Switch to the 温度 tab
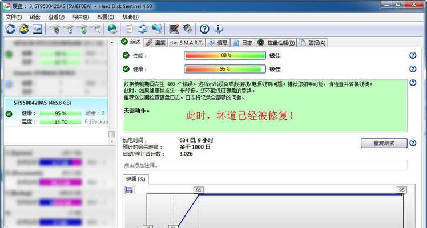Screen dimensions: 427x228 pyautogui.click(x=156, y=43)
